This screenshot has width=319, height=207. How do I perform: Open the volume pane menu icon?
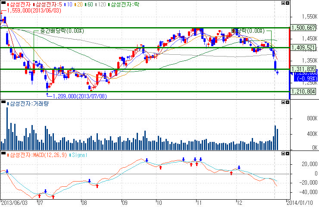(3, 103)
